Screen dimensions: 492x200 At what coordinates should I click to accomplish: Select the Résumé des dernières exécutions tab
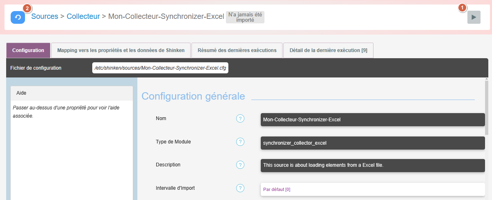[x=237, y=50]
